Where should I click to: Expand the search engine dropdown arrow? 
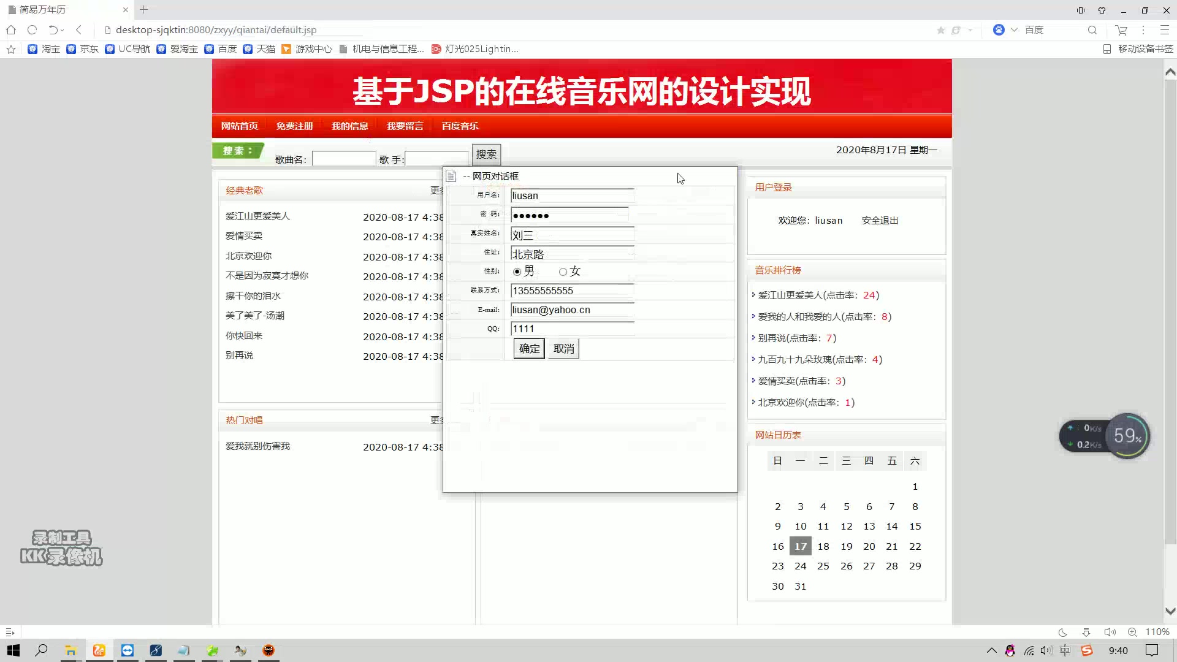point(1014,29)
